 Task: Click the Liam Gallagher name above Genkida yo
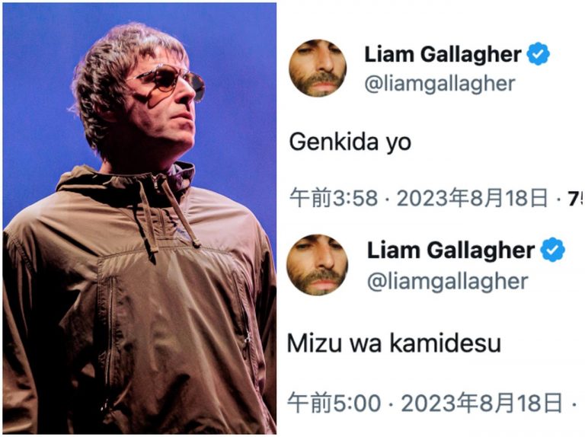(443, 55)
